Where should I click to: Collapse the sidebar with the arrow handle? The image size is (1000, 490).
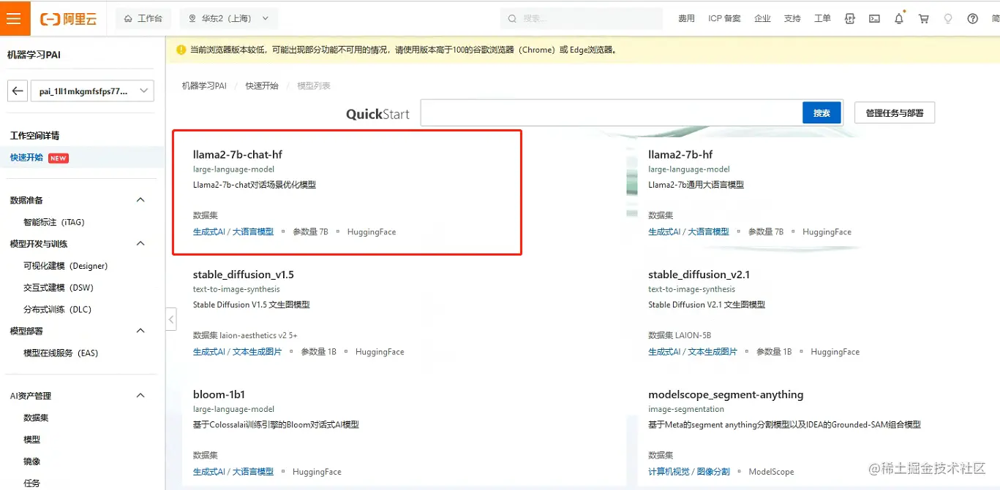point(171,319)
